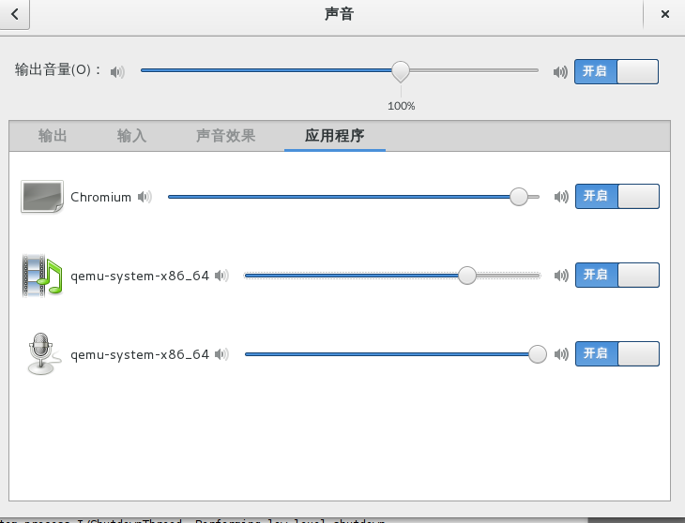Mute qemu playback using its 开启 switch
685x523 pixels.
click(616, 276)
